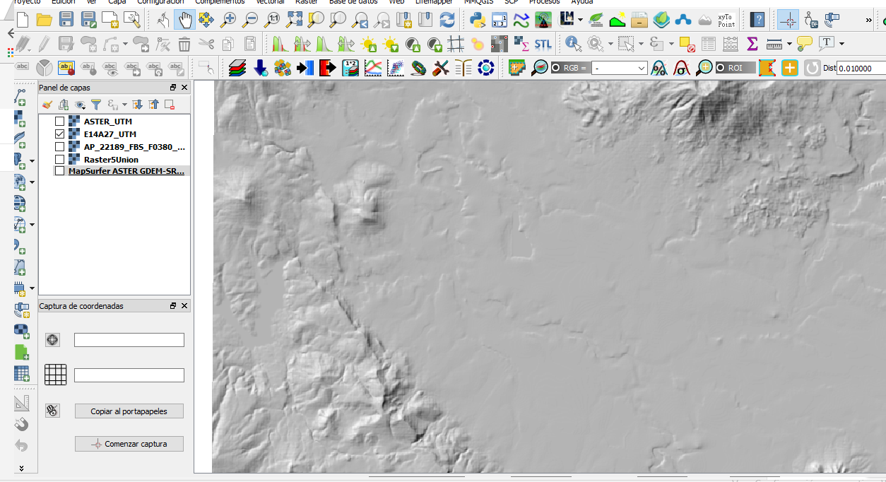Open the field calculator abacus icon
Viewport: 886px width, 482px height.
pos(730,45)
